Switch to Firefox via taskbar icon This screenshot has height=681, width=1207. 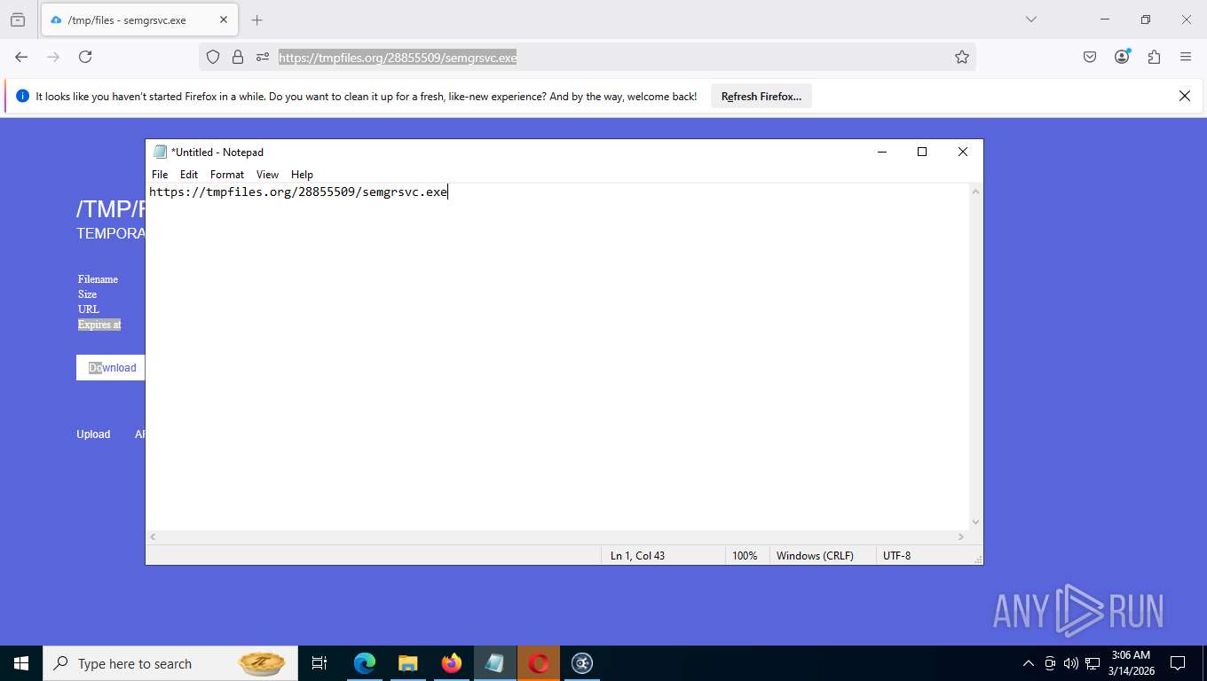pos(452,663)
